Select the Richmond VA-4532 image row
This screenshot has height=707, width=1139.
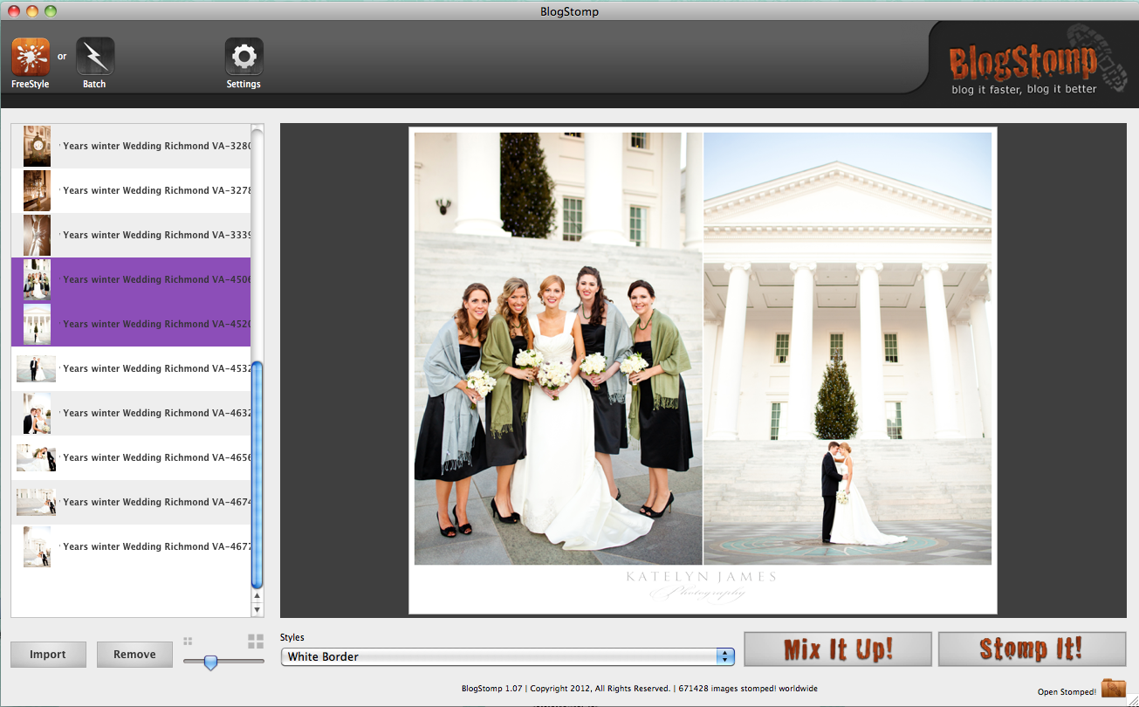pyautogui.click(x=131, y=368)
